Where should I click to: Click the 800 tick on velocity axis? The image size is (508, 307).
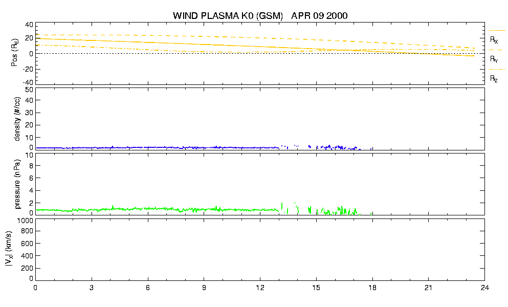[x=28, y=231]
